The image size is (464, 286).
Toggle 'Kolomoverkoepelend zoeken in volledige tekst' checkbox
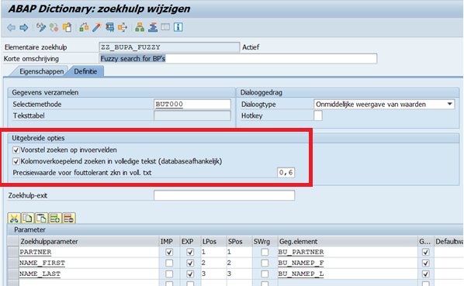coord(16,161)
